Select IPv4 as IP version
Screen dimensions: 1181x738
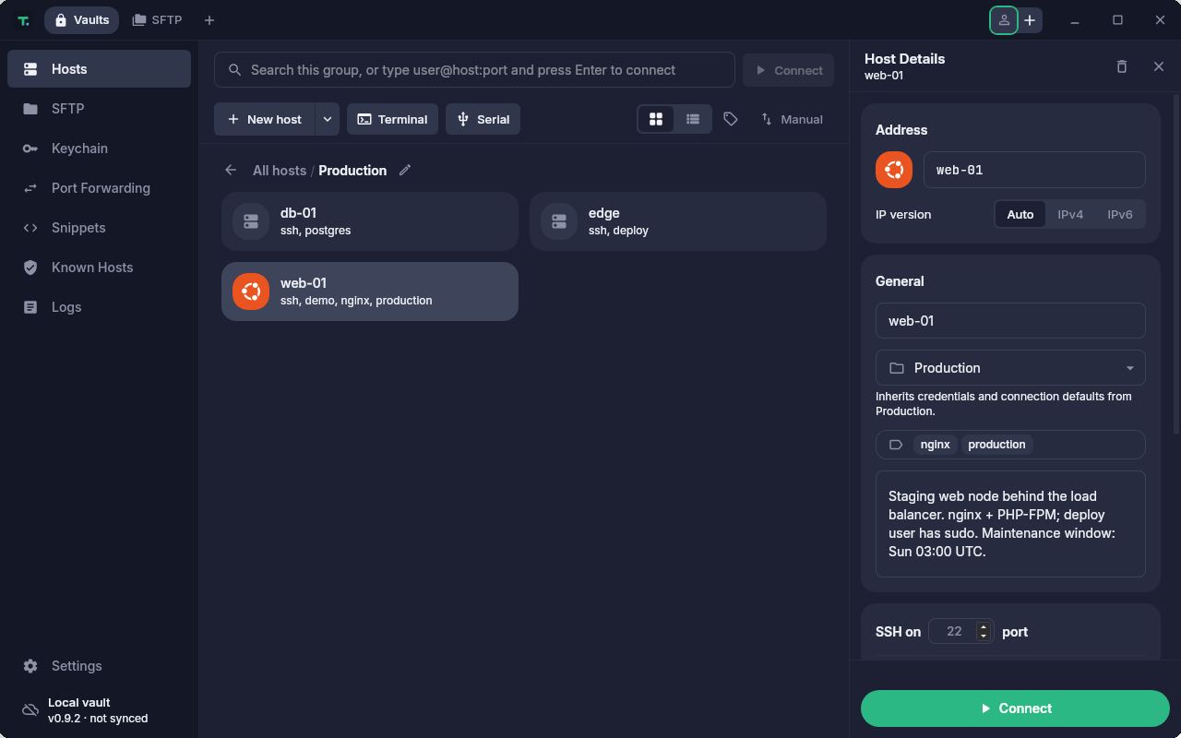coord(1070,214)
